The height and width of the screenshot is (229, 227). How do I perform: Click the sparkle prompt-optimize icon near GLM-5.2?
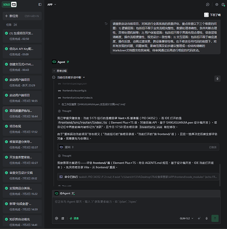[199, 218]
